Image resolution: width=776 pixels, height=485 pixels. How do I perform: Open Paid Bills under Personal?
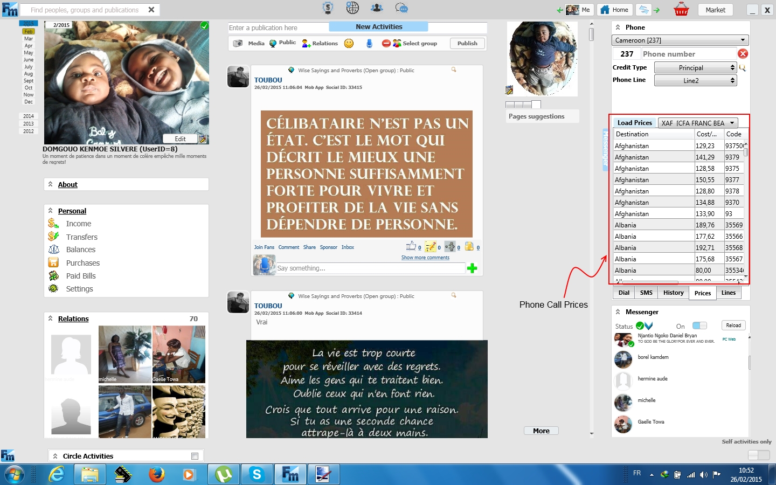pos(81,276)
